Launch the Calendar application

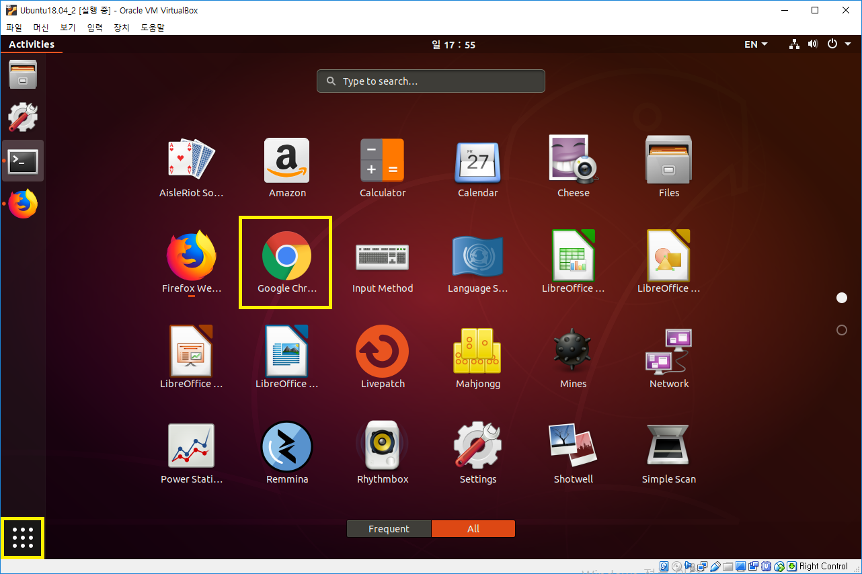[478, 168]
